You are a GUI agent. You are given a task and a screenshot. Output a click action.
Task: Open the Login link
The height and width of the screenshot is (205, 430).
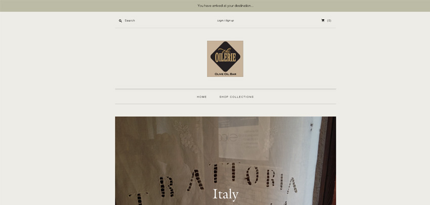[x=220, y=21]
